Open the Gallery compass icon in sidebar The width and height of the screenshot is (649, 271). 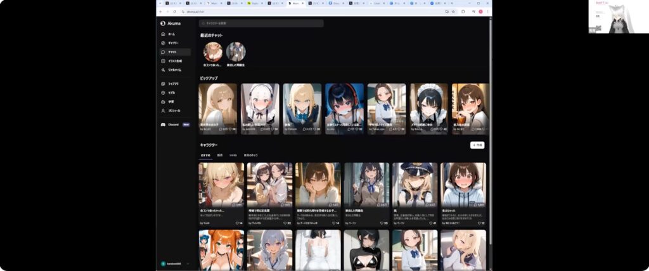pos(163,43)
